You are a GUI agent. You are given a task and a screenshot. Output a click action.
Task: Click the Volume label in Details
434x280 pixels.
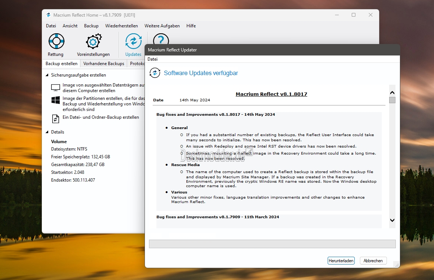[59, 141]
